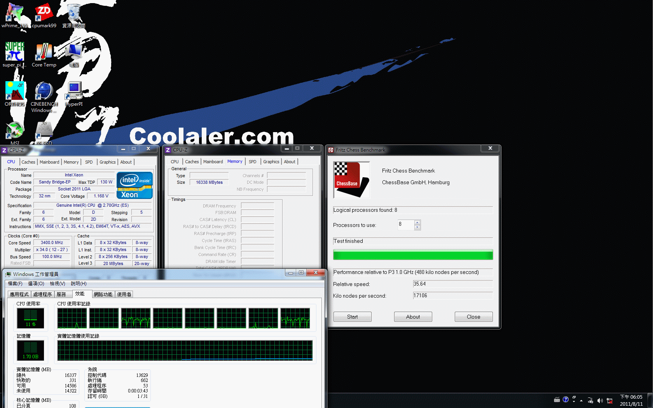Open the 檔案(F) menu in Task Manager
Image resolution: width=653 pixels, height=408 pixels.
[x=15, y=284]
